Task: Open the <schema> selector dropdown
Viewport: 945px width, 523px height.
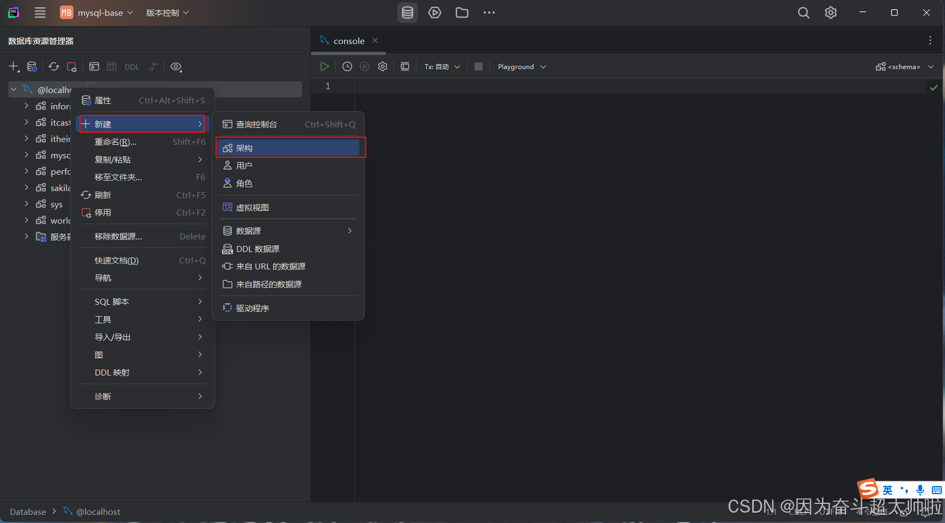Action: click(905, 66)
